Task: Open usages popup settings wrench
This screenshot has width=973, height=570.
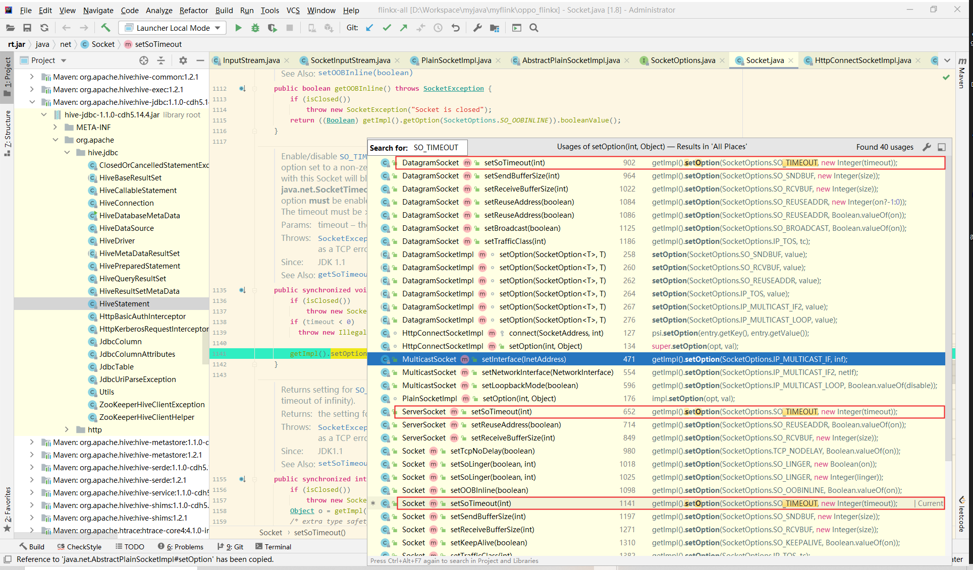Action: pyautogui.click(x=927, y=147)
